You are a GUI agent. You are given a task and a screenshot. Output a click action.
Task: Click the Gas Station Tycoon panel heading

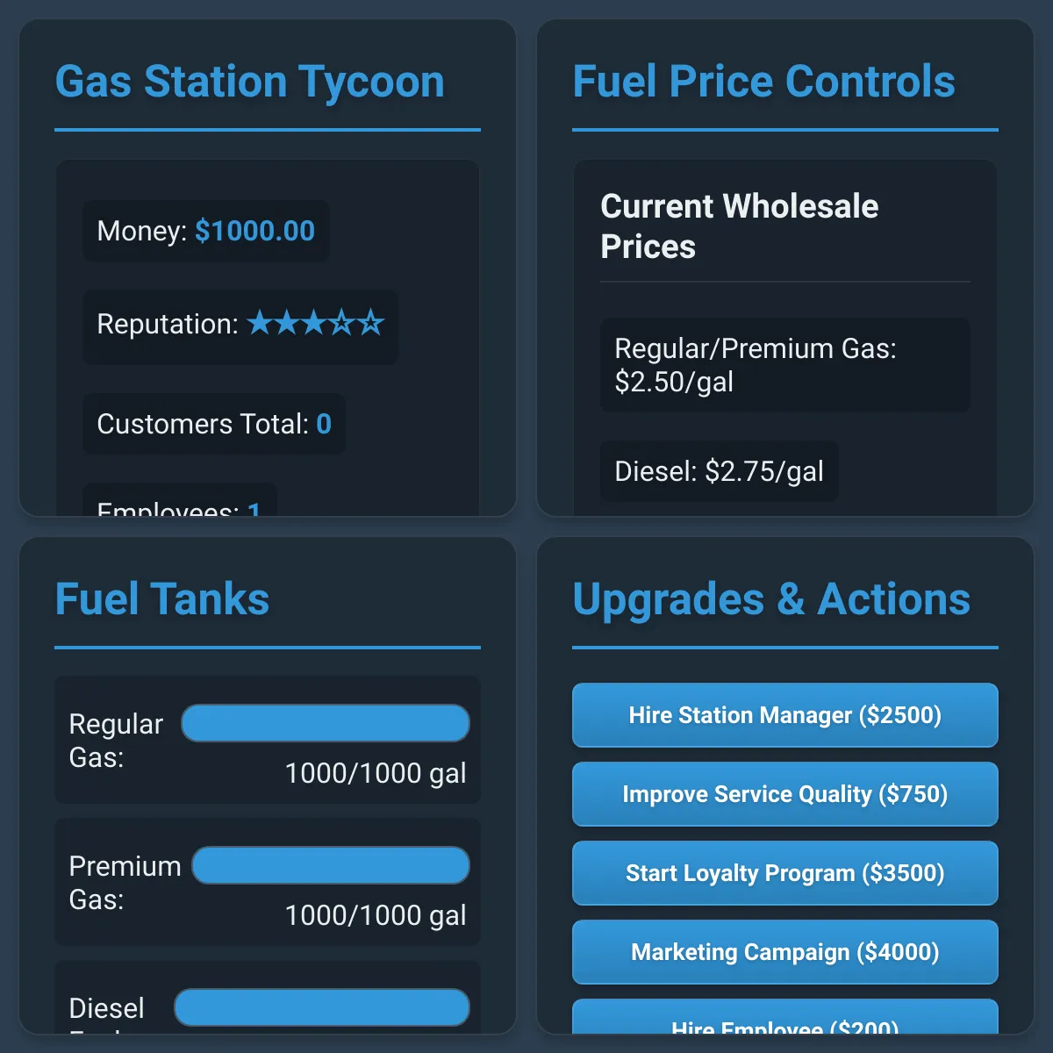pyautogui.click(x=250, y=82)
